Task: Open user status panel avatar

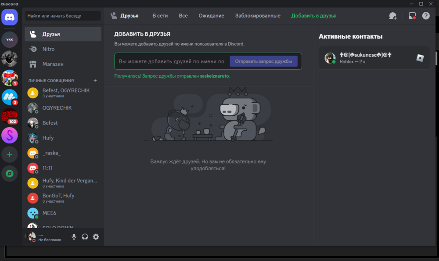Action: [30, 237]
